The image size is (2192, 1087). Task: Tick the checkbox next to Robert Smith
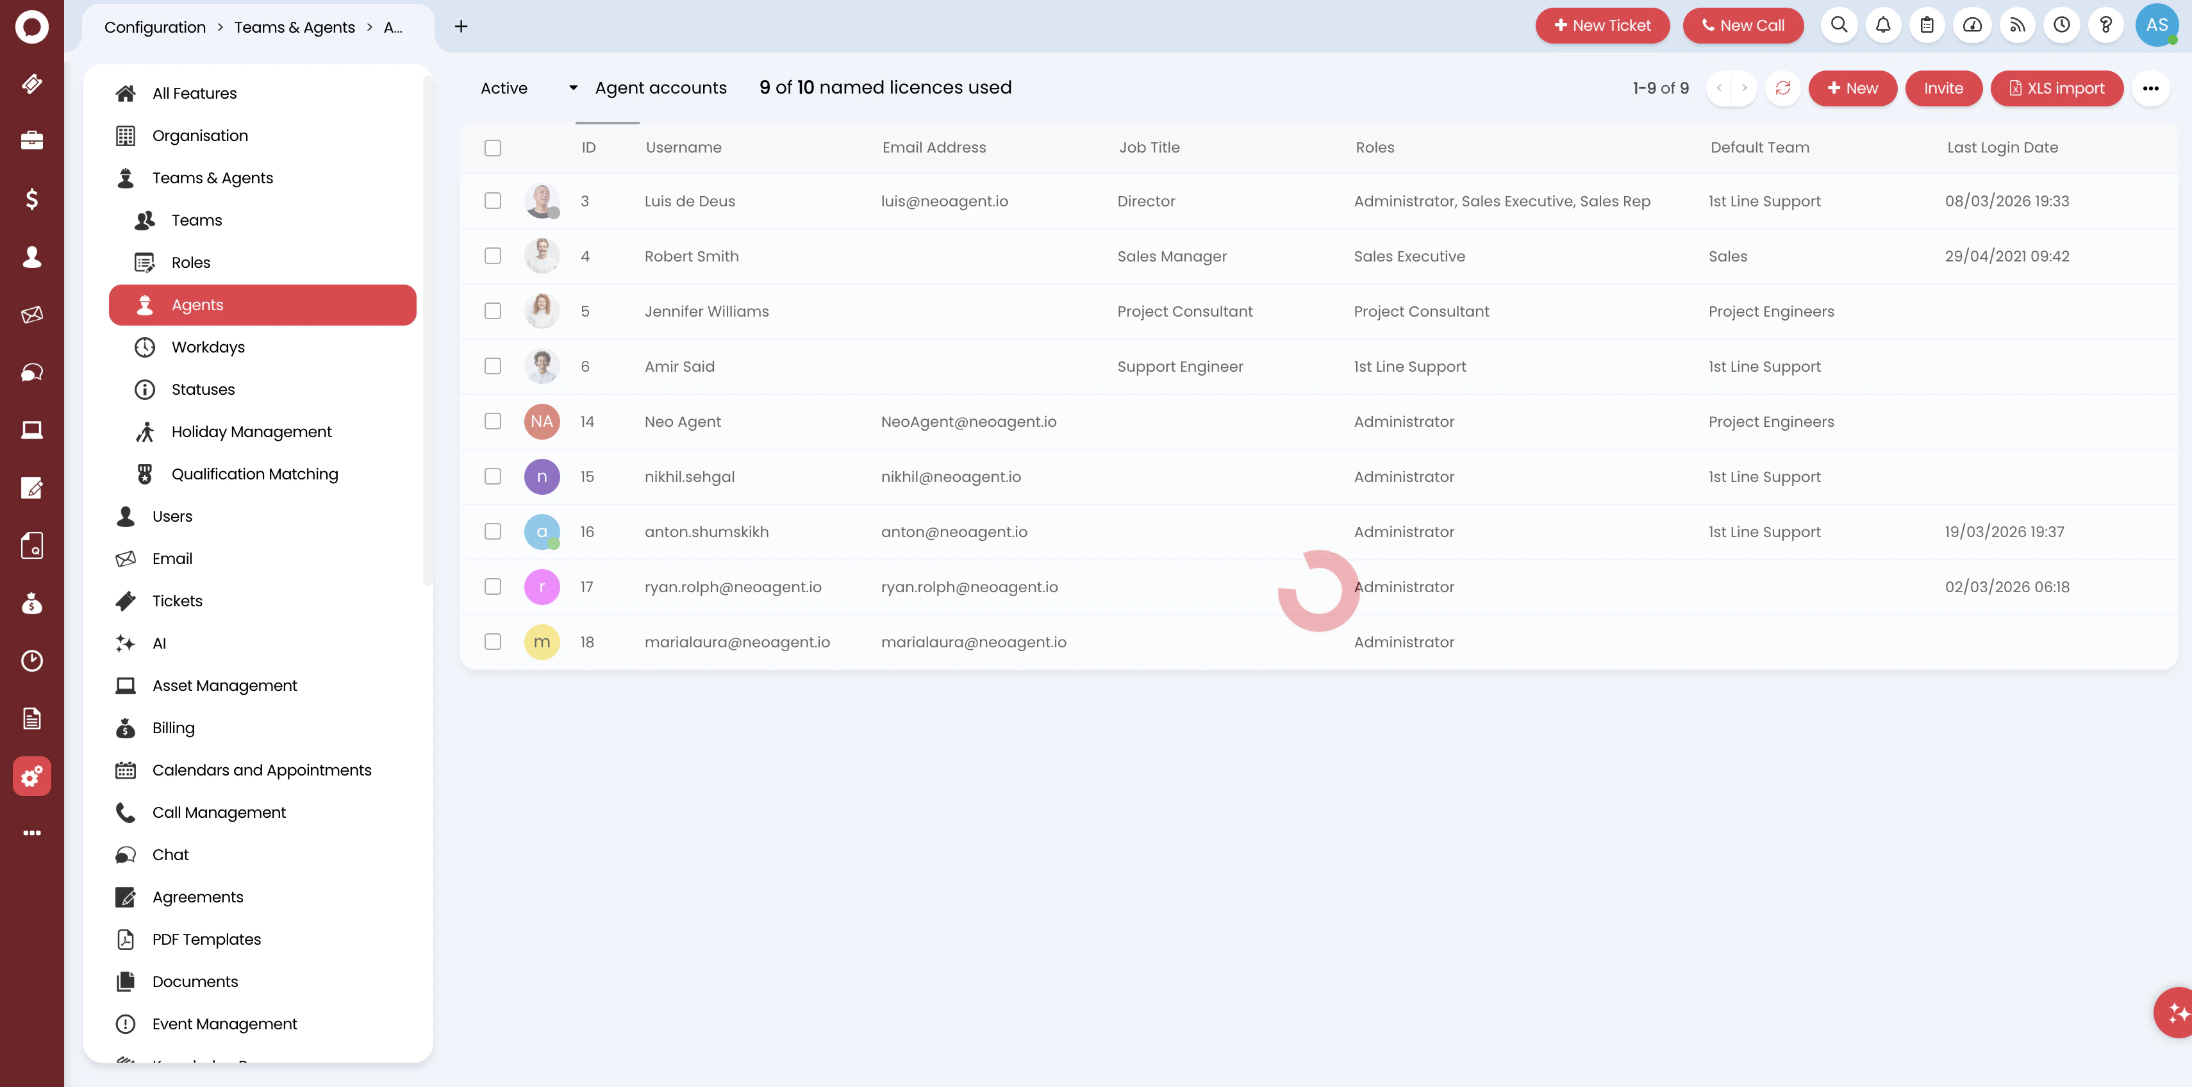pos(493,255)
